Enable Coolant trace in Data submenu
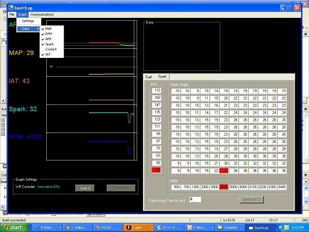 click(x=52, y=49)
